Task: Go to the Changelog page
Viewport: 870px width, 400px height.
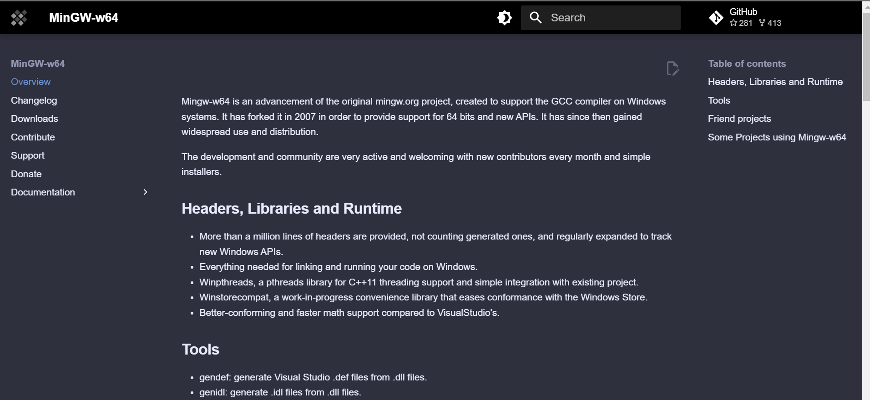Action: [34, 100]
